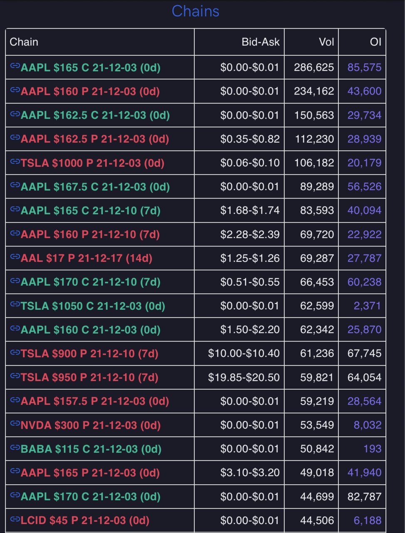The image size is (405, 533).
Task: Open the TSLA $1050 C 21-12-03 chain
Action: click(x=93, y=306)
